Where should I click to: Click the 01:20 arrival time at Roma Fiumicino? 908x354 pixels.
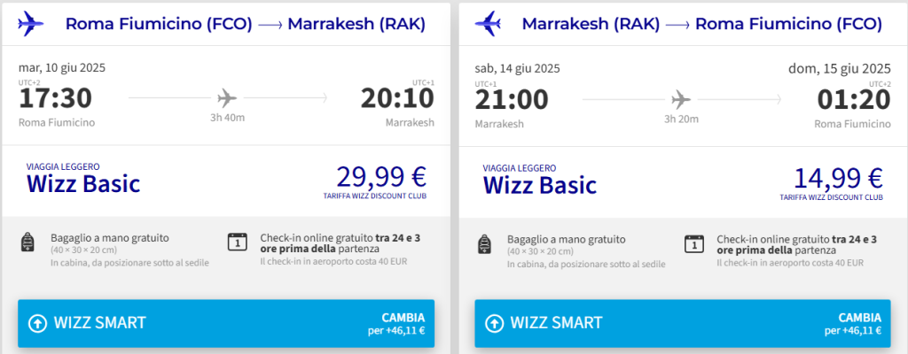[854, 100]
